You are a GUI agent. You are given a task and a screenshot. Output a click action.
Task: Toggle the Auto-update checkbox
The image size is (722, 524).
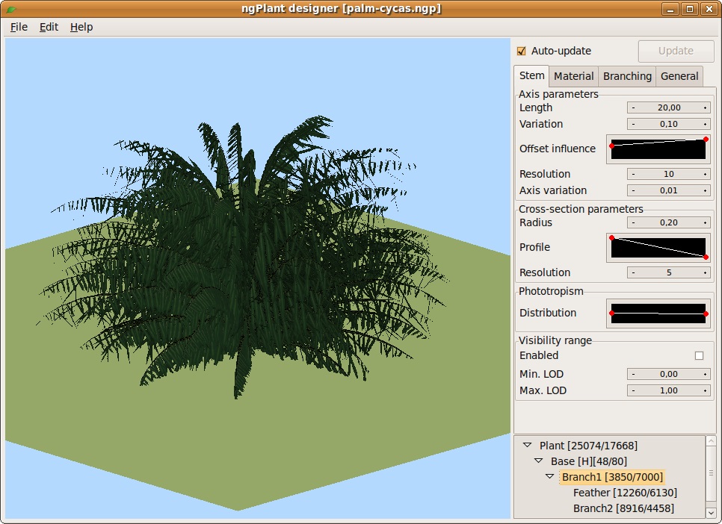pos(522,52)
